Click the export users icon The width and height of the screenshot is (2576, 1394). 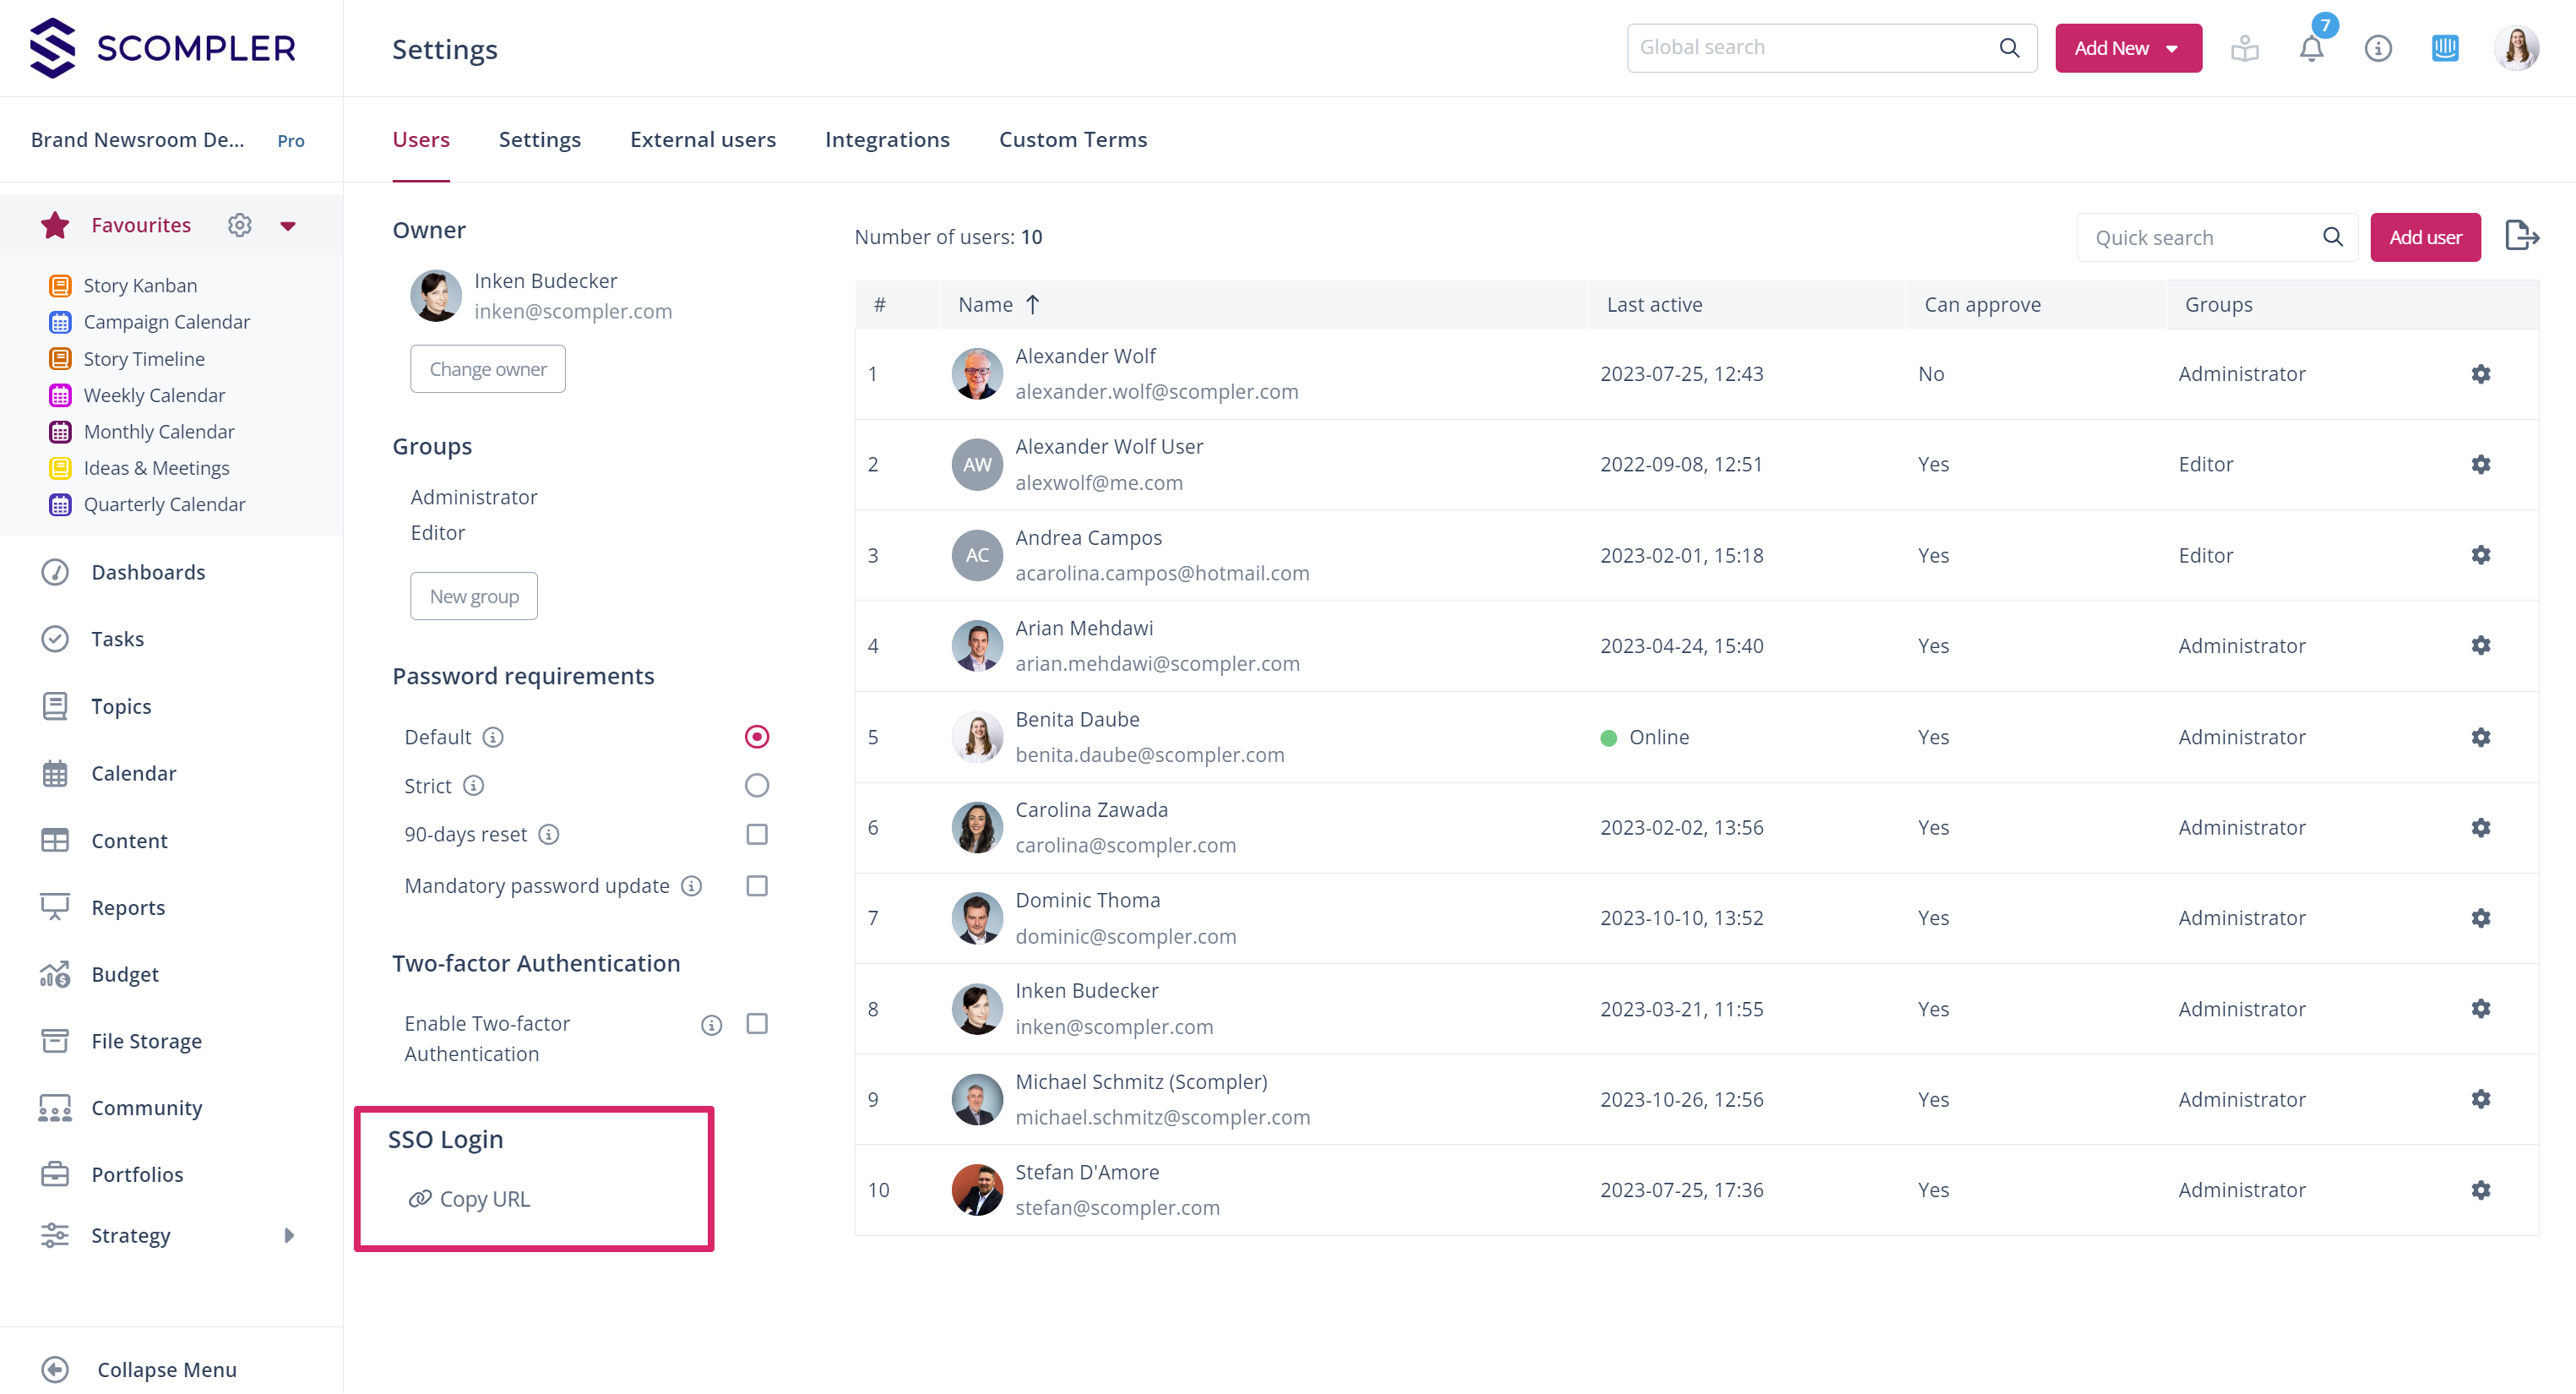click(2521, 236)
